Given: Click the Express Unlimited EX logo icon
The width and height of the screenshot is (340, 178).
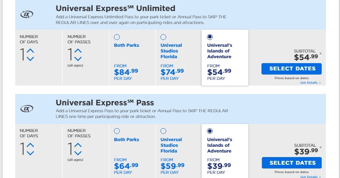Looking at the screenshot, I should 27,14.
